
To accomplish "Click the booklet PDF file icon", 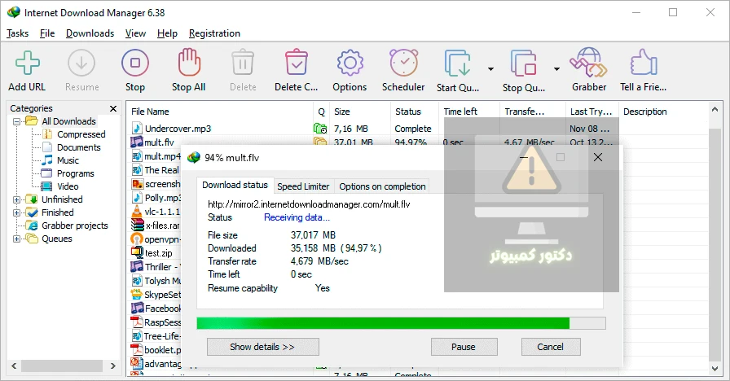I will 136,350.
